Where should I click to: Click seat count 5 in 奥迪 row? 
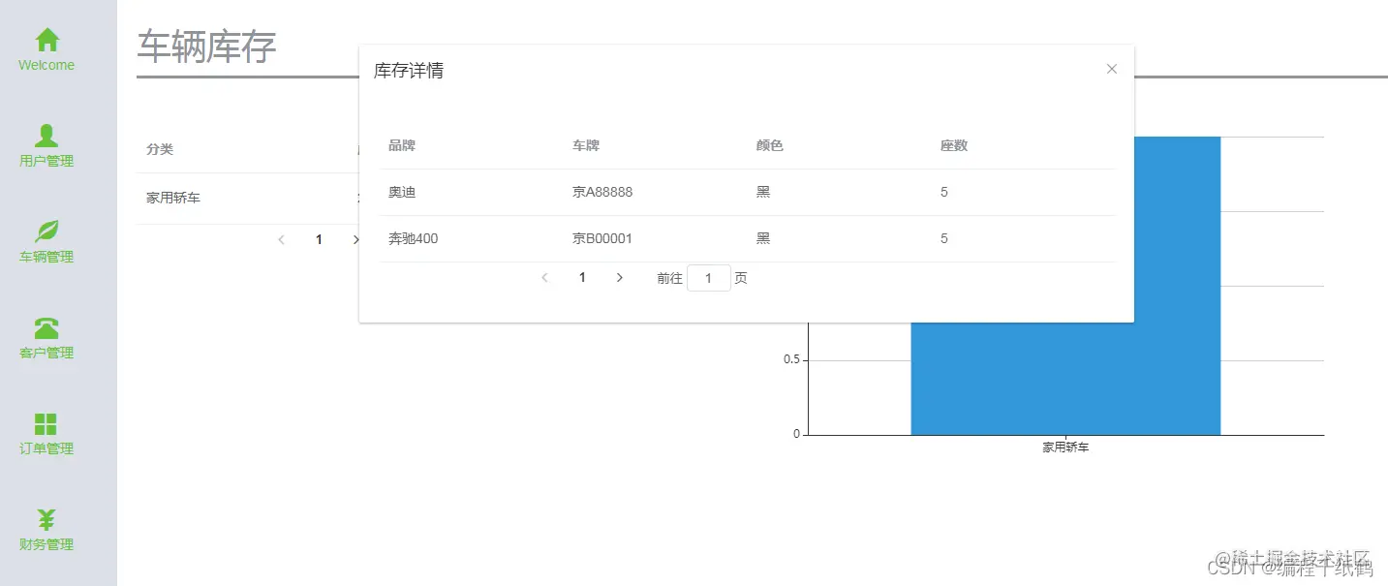[944, 192]
